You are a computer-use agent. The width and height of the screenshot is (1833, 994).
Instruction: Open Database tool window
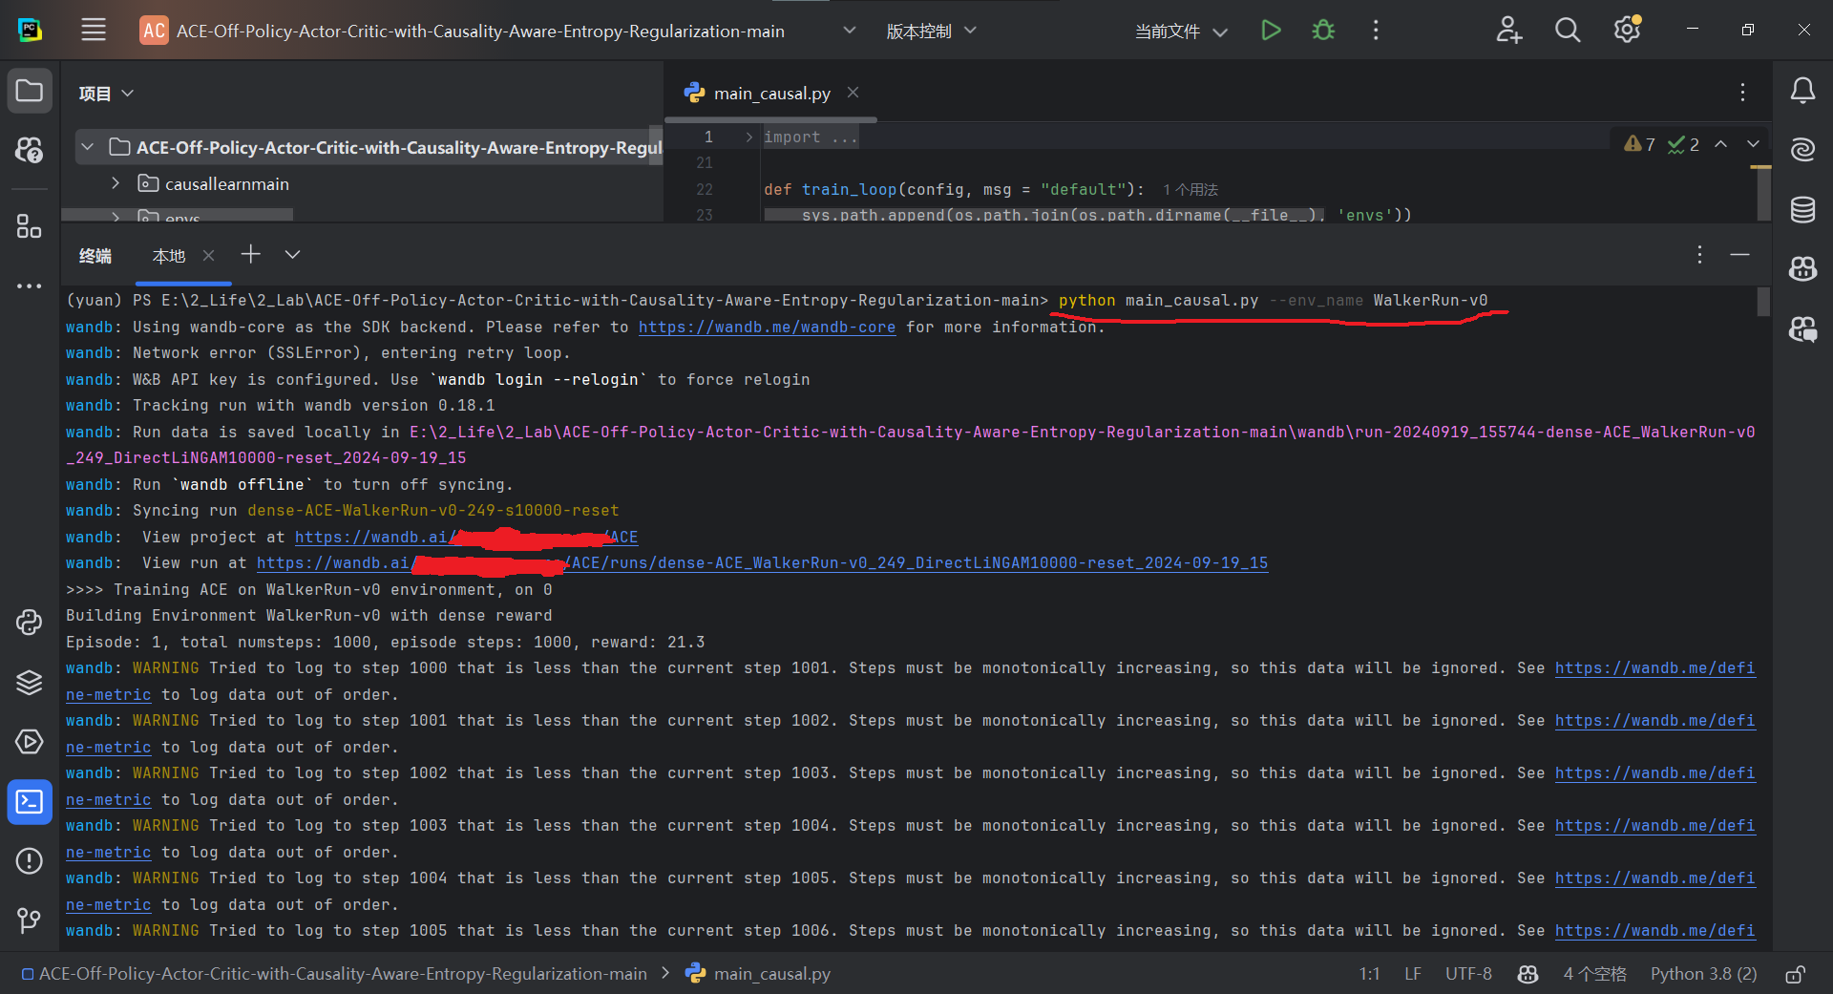1802,209
